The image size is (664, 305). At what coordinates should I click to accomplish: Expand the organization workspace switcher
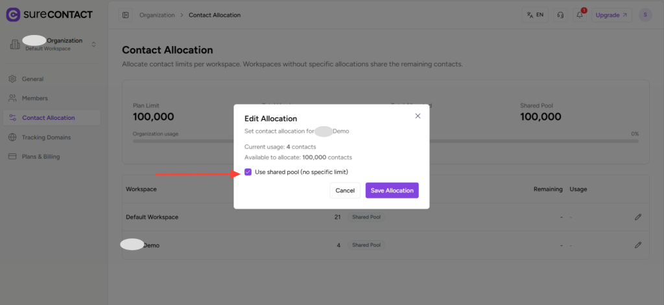tap(93, 44)
